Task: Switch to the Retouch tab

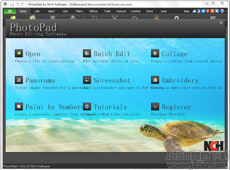Action: 121,11
